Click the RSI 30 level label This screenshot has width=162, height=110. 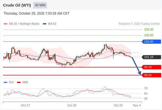coord(146,98)
